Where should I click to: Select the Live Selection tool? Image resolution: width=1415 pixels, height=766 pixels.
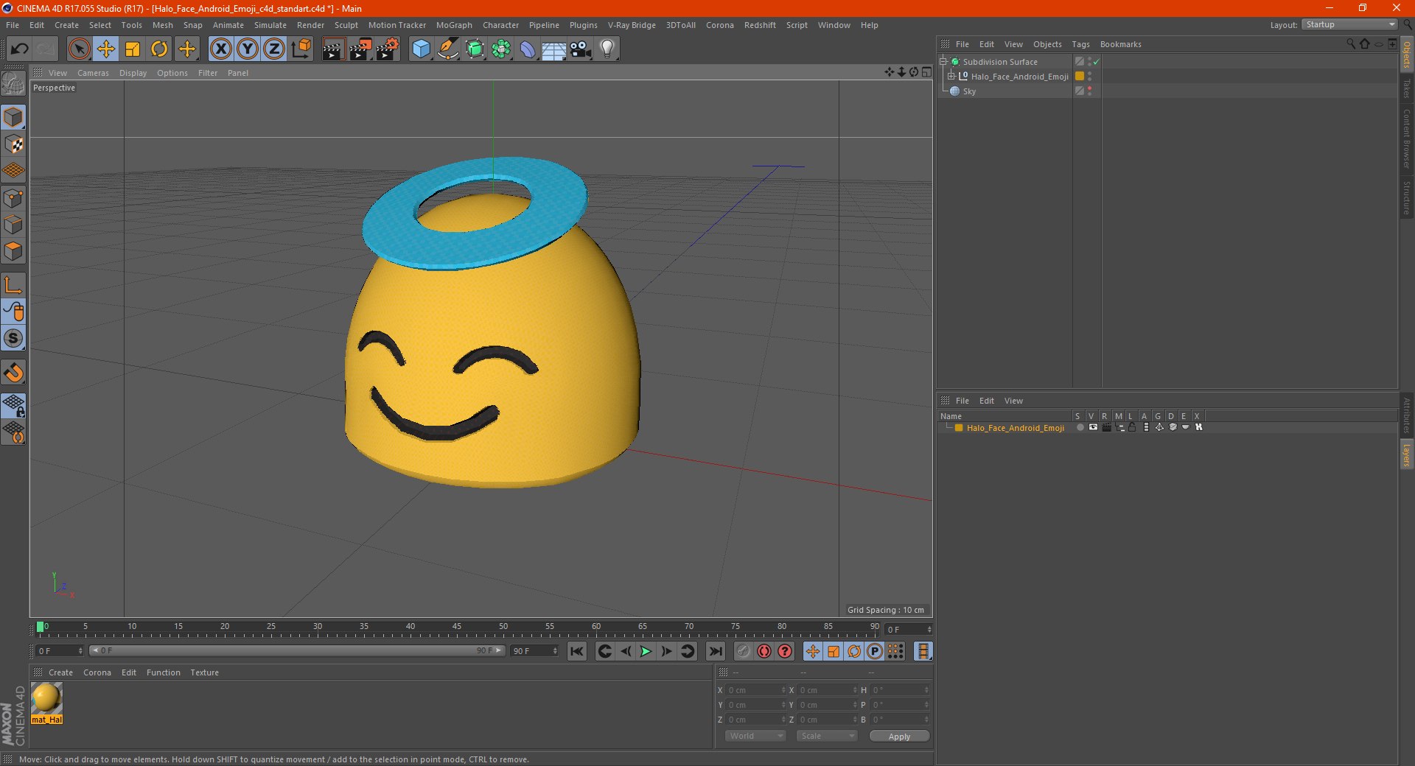(x=79, y=49)
